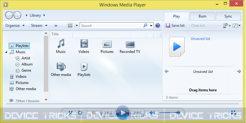Screen dimensions: 246x123
Task: Click the Unsaved list title link
Action: click(200, 39)
